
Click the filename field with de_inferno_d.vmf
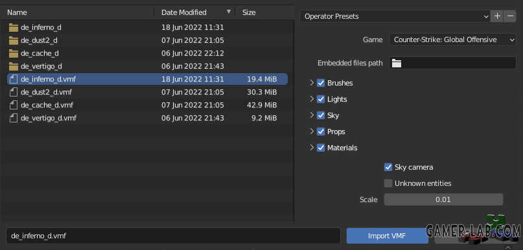click(x=173, y=236)
